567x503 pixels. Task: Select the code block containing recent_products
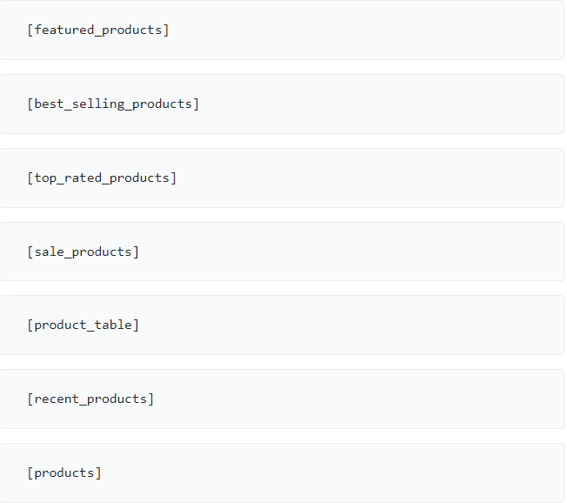pyautogui.click(x=365, y=399)
